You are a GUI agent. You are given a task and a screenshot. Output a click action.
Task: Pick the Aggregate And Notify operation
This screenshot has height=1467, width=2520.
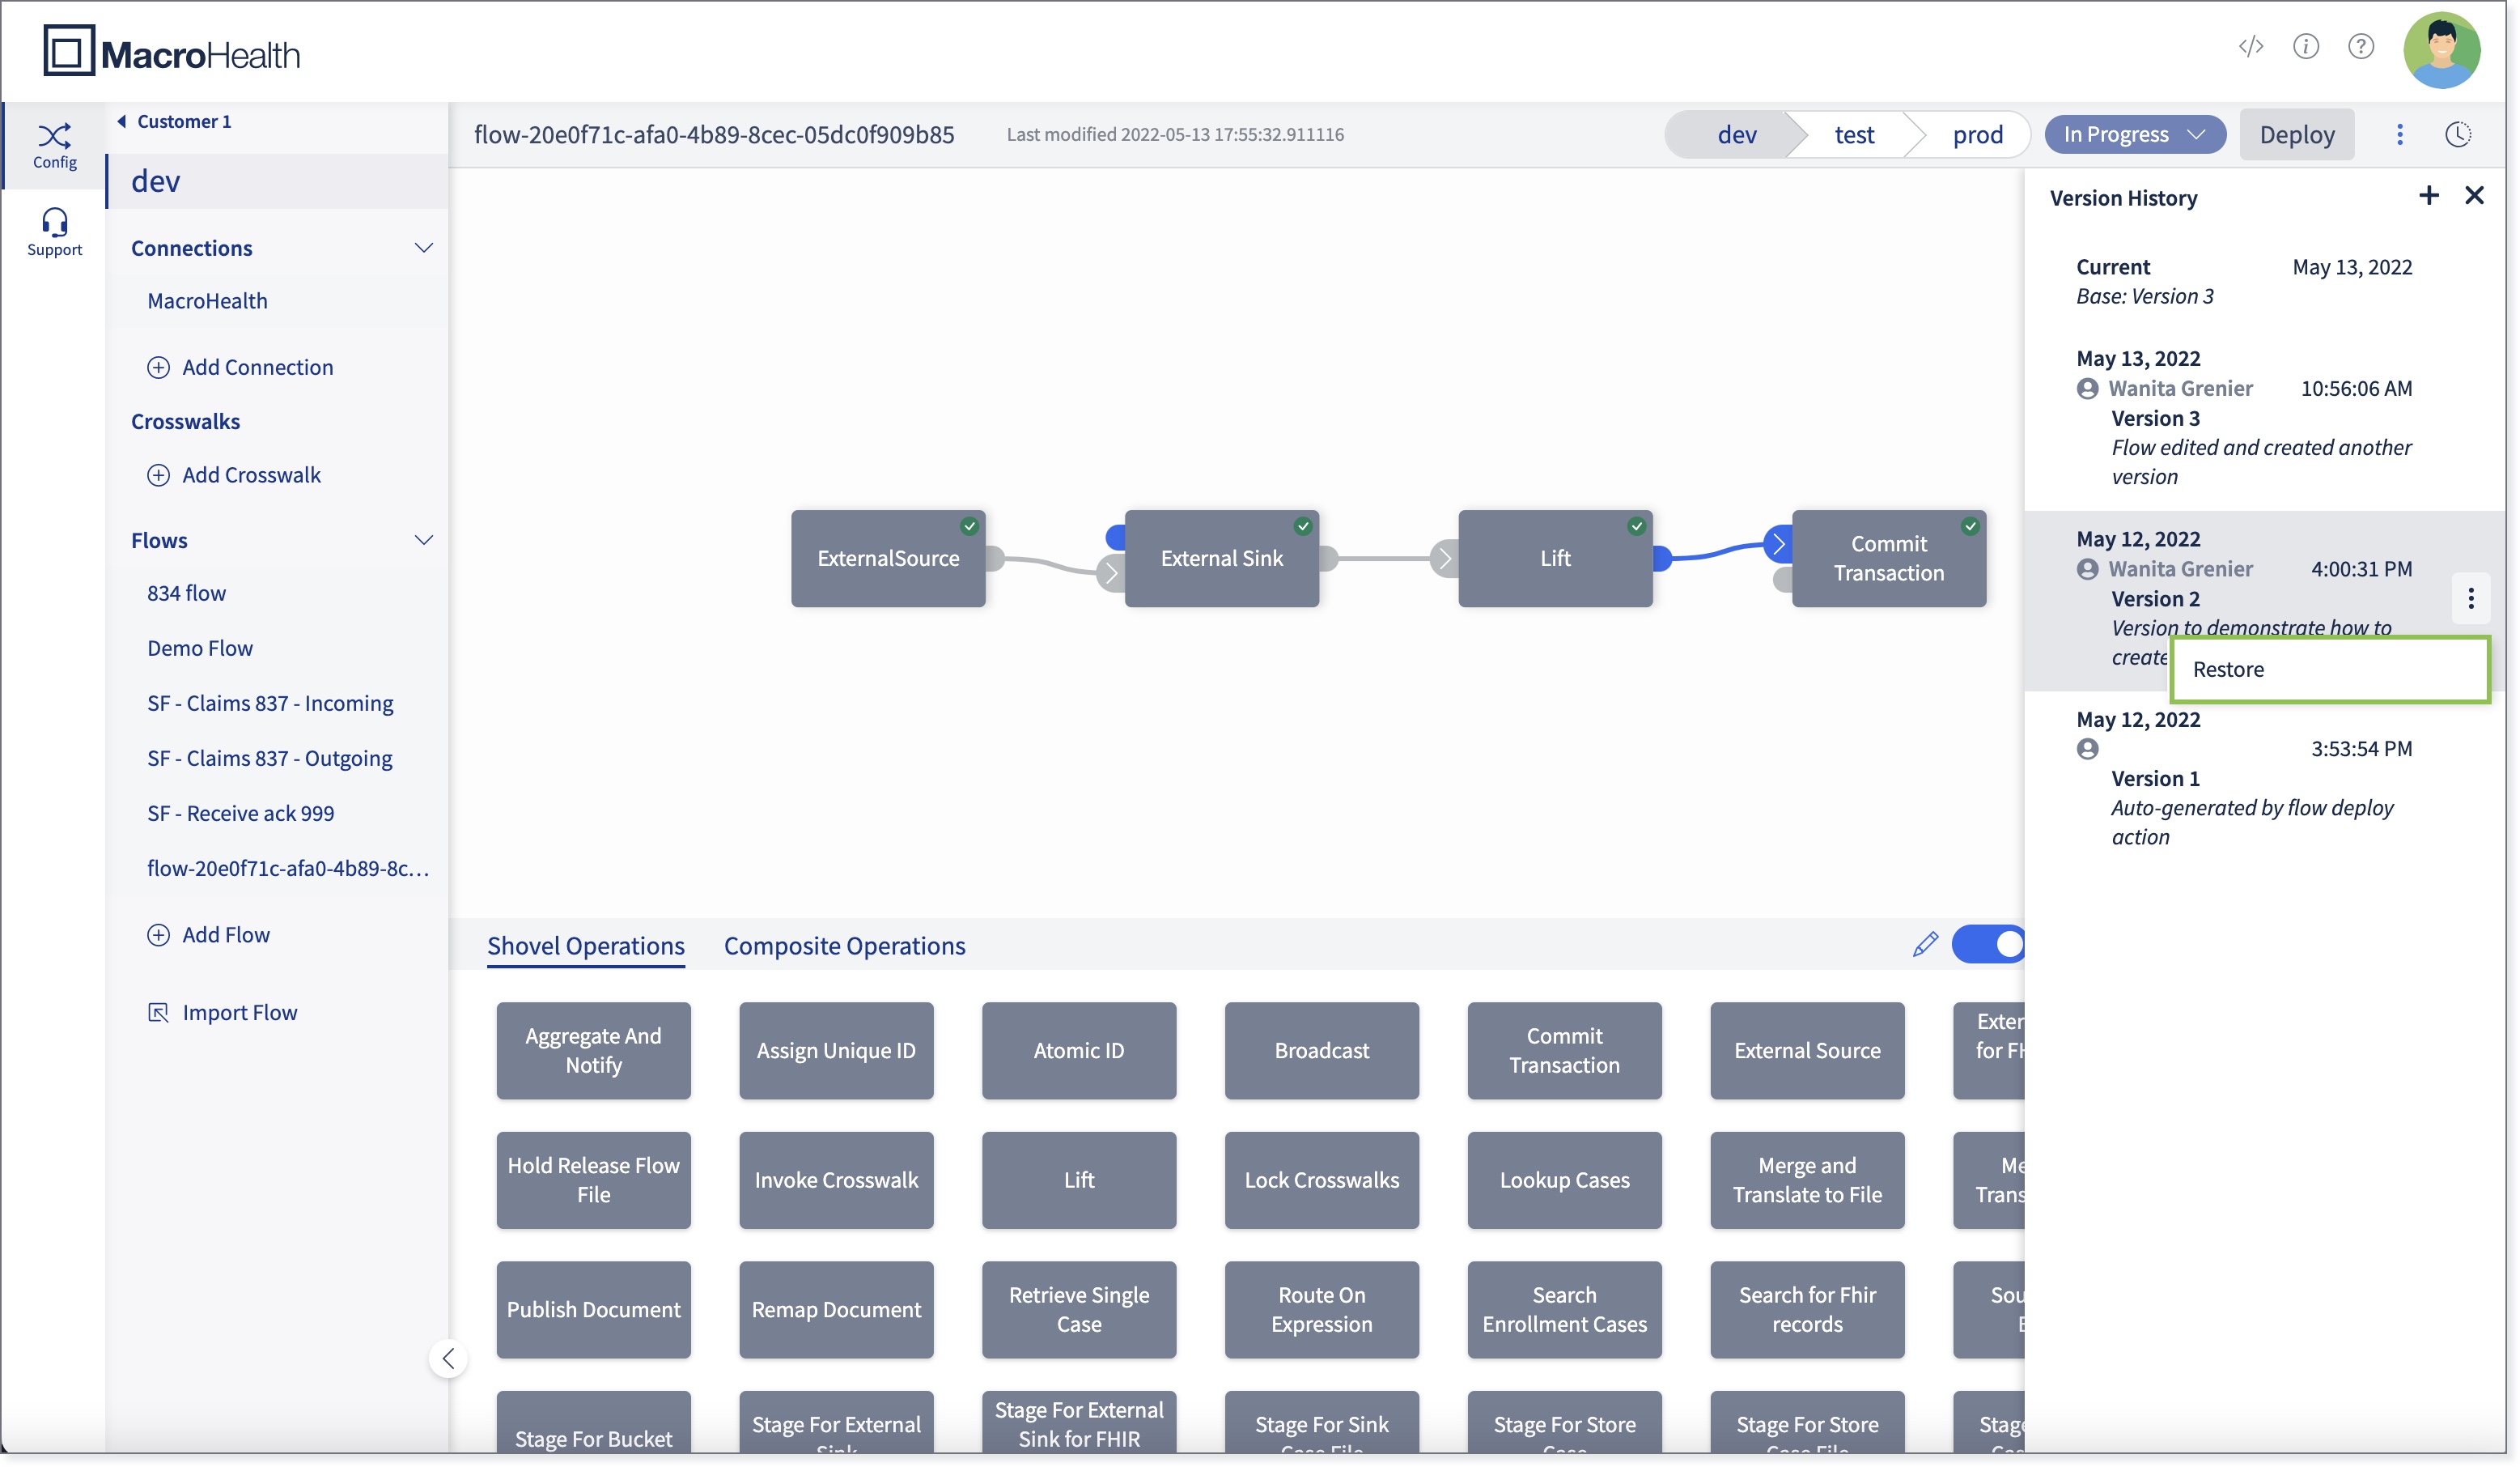(593, 1051)
